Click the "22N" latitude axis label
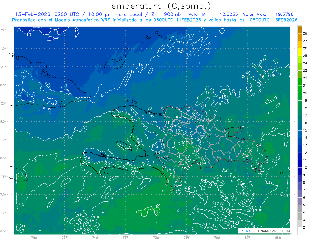Image resolution: width=312 pixels, height=241 pixels. (4, 30)
